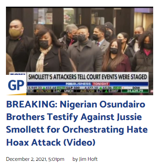Image resolution: width=158 pixels, height=166 pixels.
Task: Click the Fox Business logo in banner
Action: pos(78,84)
